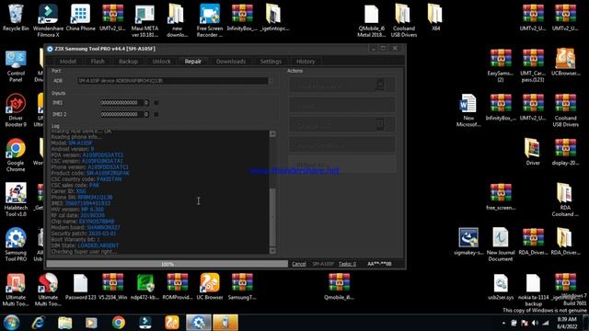Open the X64 folder on desktop
Viewport: 589px width, 331px height.
coord(435,17)
